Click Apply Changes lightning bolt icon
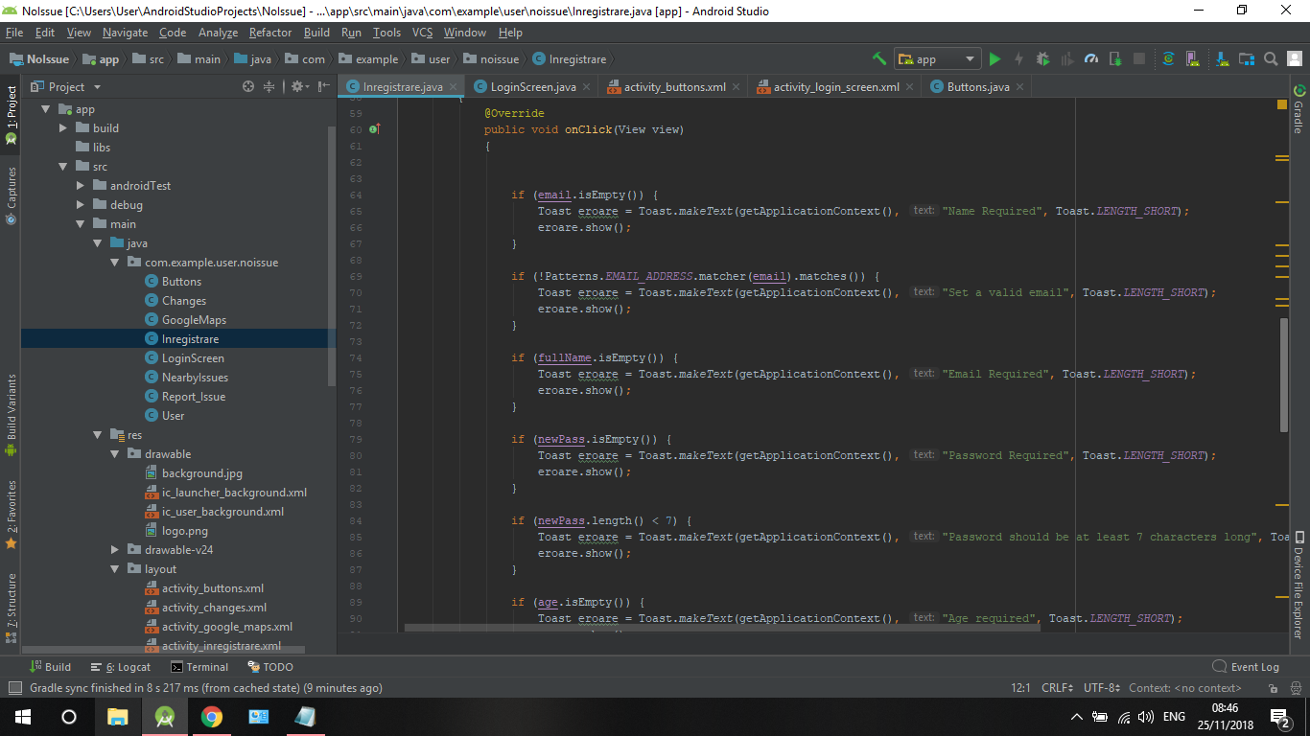Screen dimensions: 1310x736 (1018, 58)
